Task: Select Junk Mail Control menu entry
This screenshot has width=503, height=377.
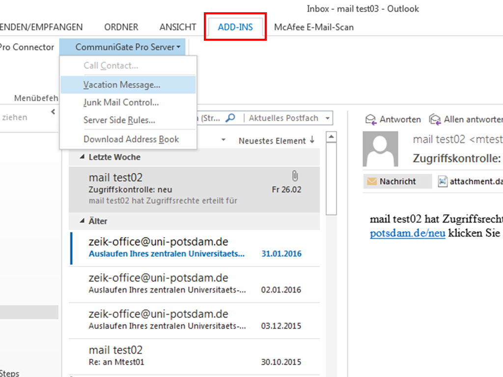Action: click(121, 103)
